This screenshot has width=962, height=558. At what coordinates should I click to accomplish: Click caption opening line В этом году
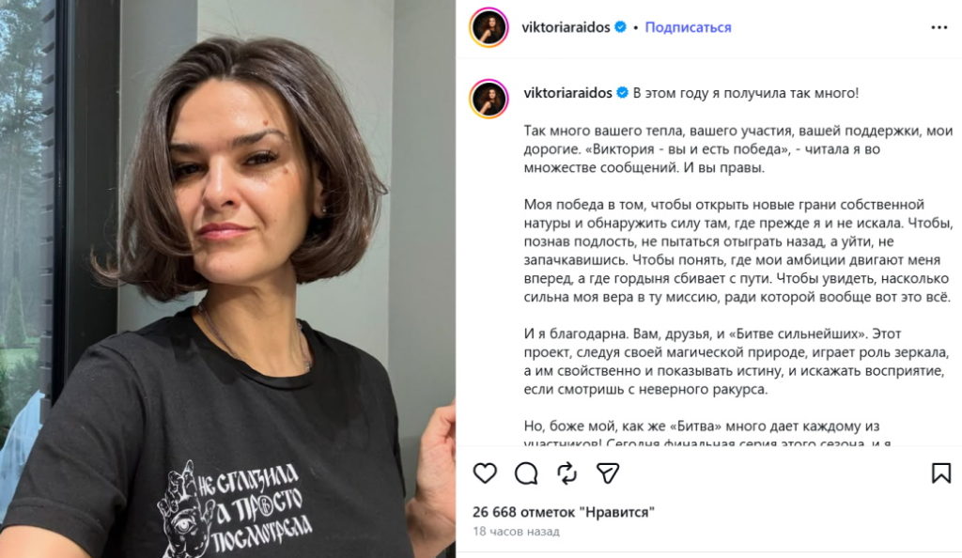click(x=745, y=93)
